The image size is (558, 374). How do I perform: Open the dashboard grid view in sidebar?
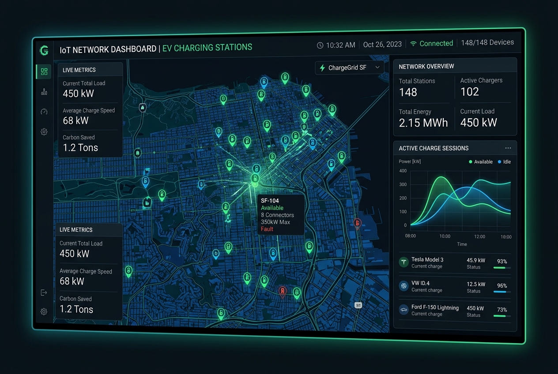pyautogui.click(x=44, y=72)
